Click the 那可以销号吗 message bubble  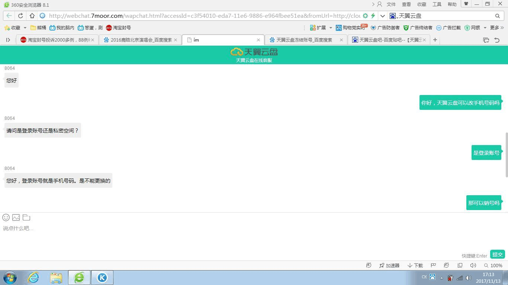(483, 203)
